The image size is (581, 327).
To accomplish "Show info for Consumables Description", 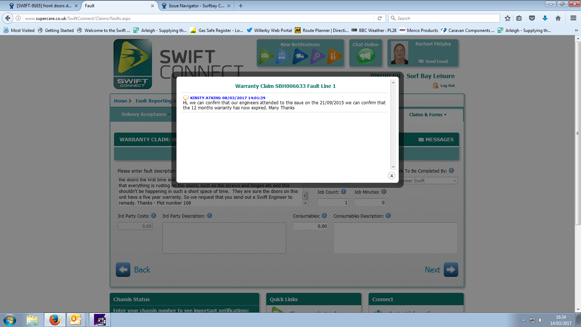I will [388, 215].
